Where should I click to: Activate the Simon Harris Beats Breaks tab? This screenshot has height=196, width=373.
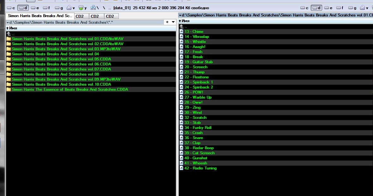click(x=40, y=16)
